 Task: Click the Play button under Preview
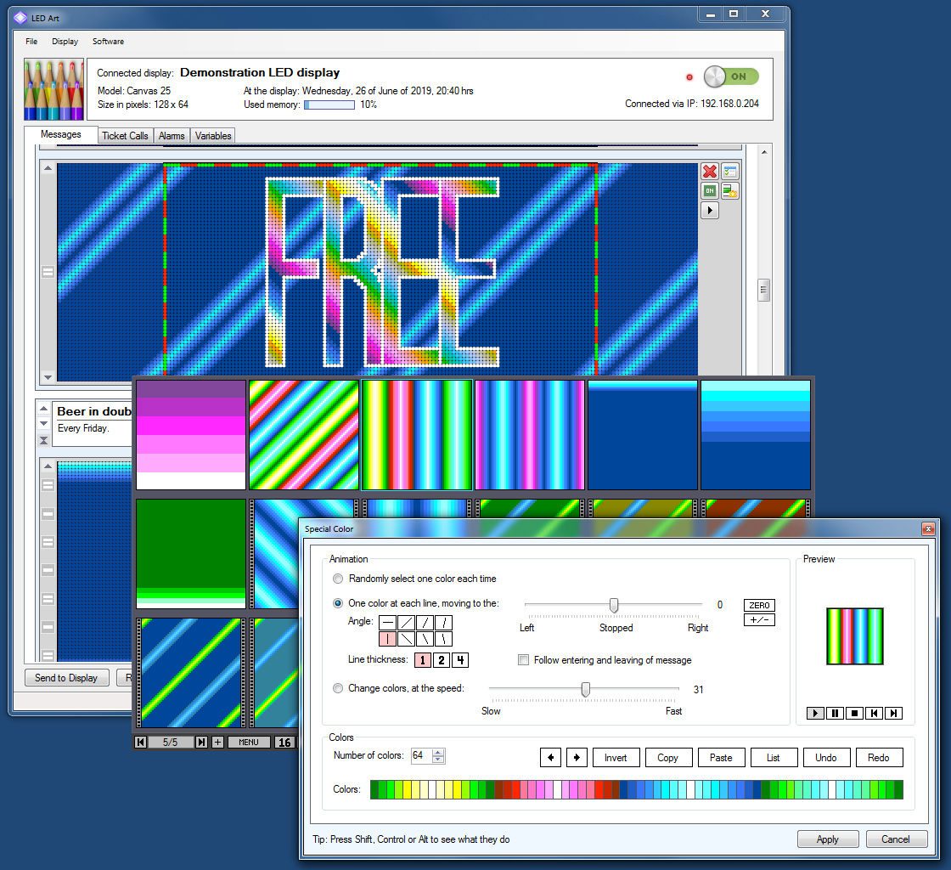click(x=815, y=713)
